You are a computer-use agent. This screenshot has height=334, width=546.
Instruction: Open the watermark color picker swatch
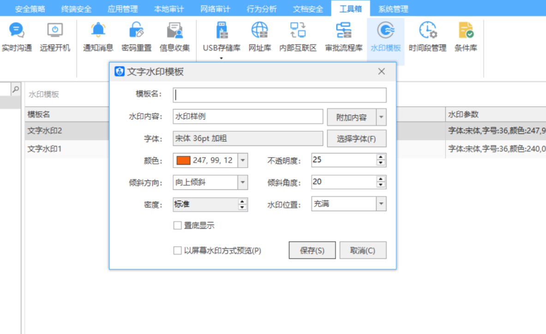(185, 160)
